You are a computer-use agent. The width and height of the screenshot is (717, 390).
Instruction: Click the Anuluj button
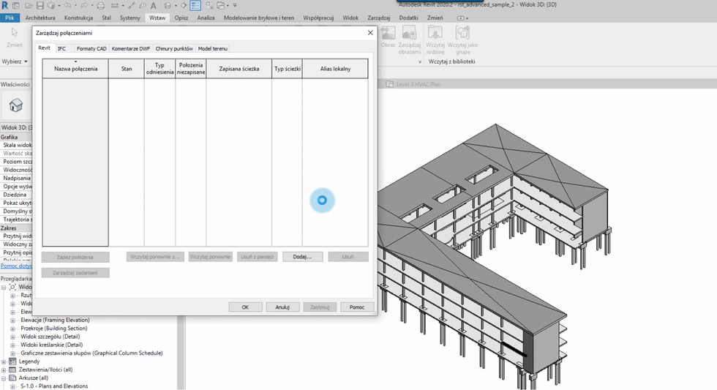pyautogui.click(x=282, y=307)
